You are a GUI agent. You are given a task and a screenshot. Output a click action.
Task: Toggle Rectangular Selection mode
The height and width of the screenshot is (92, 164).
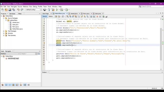click(79, 16)
